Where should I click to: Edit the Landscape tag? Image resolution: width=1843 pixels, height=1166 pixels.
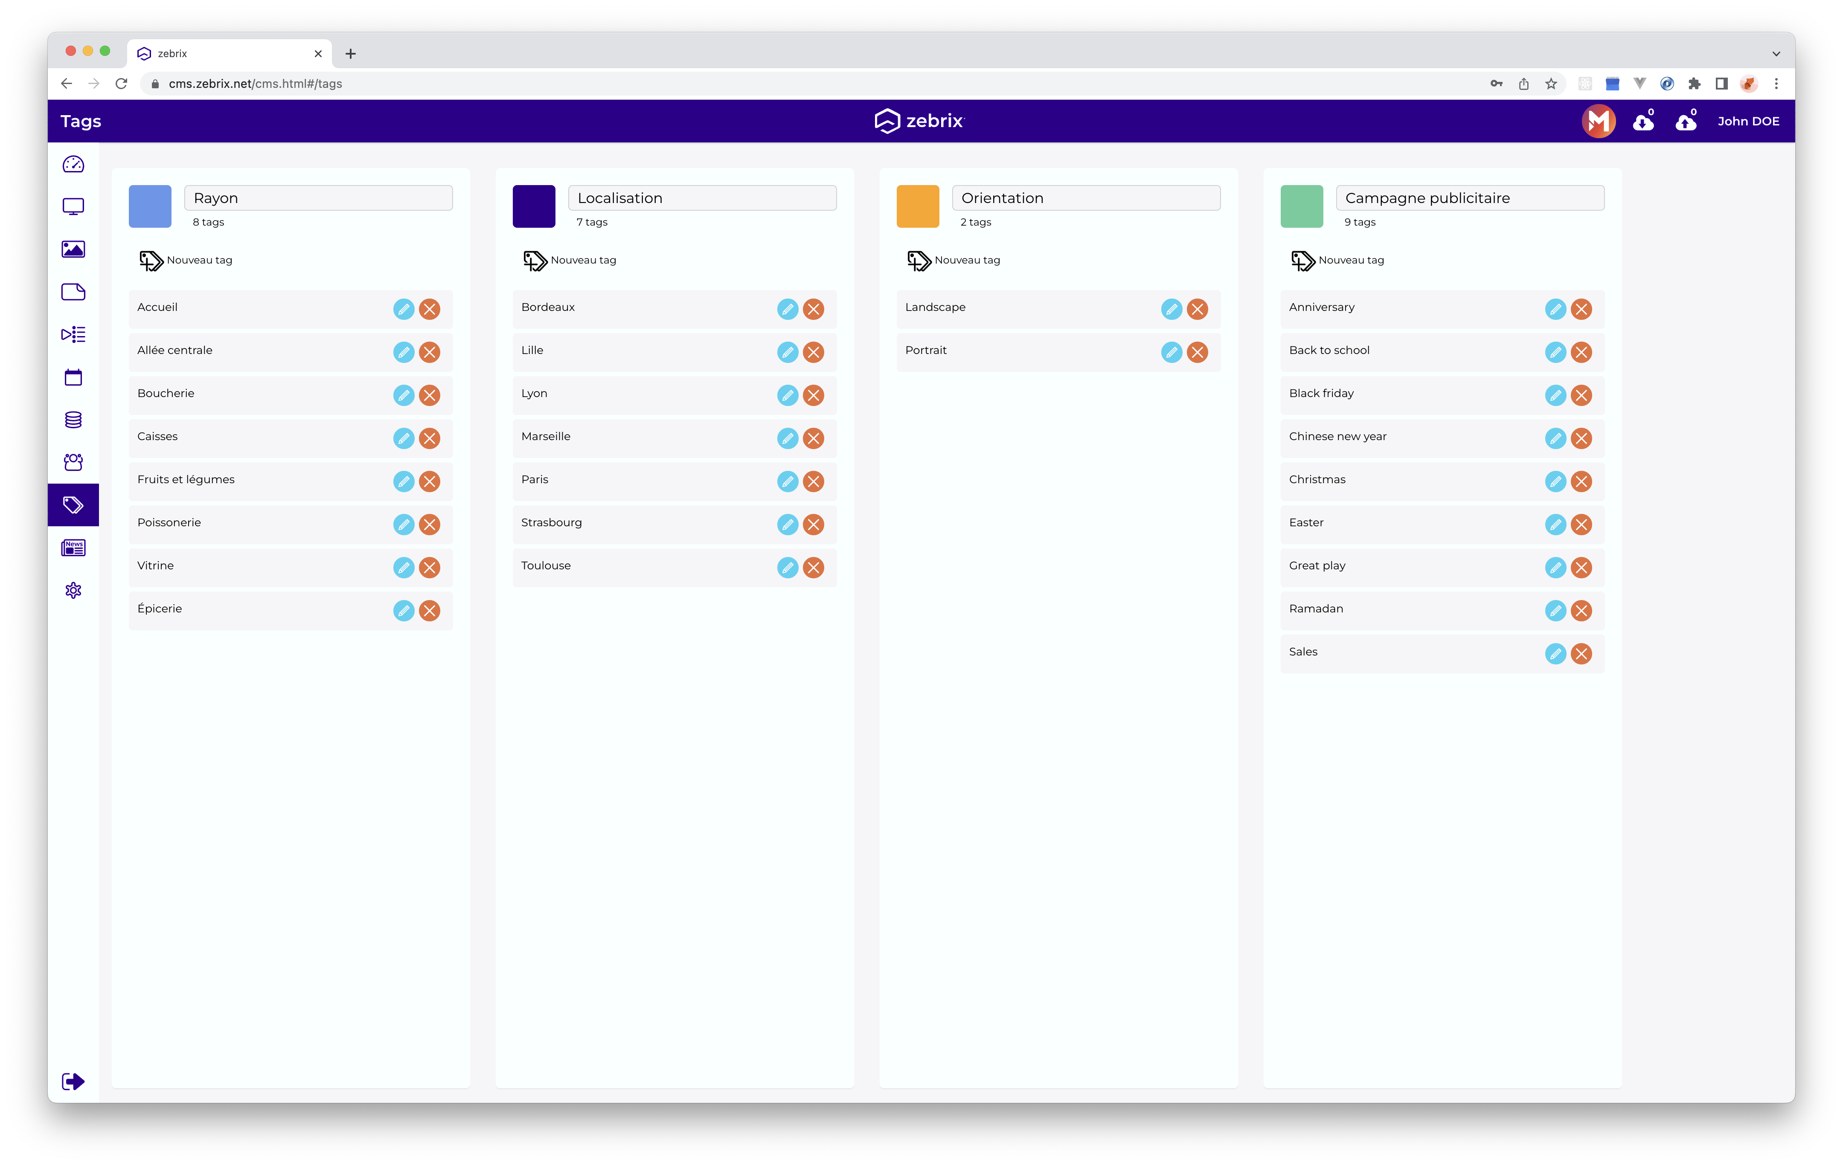point(1171,309)
